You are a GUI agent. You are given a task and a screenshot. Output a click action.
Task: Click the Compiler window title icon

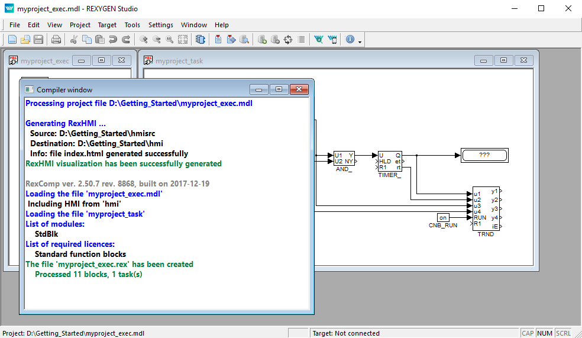click(30, 89)
